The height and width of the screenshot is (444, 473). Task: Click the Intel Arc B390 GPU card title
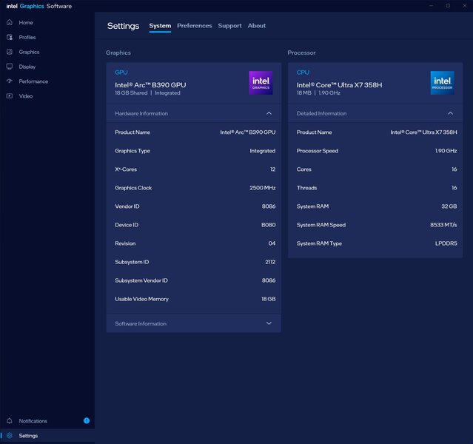[150, 85]
